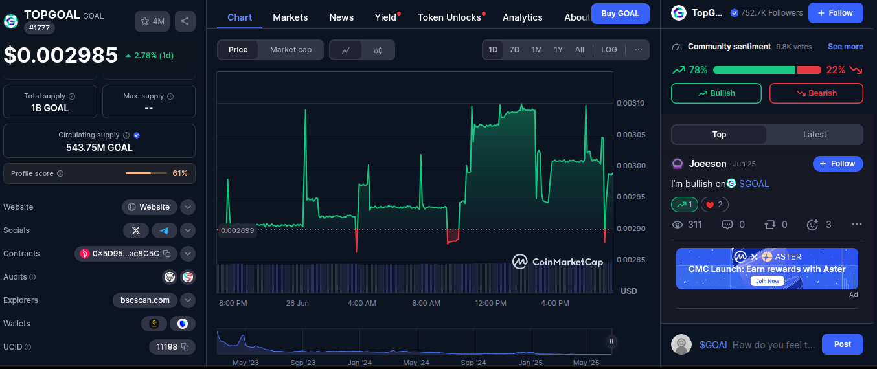Set chart range to 7D
Screen dimensions: 877x369
tap(514, 50)
